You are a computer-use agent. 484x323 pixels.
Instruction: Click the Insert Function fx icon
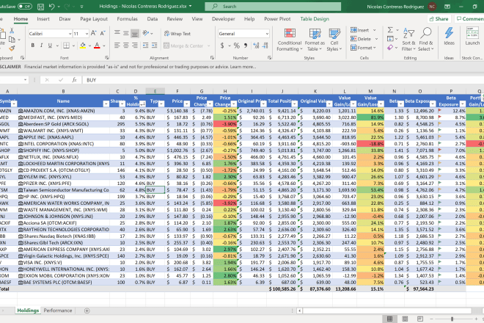(x=74, y=80)
